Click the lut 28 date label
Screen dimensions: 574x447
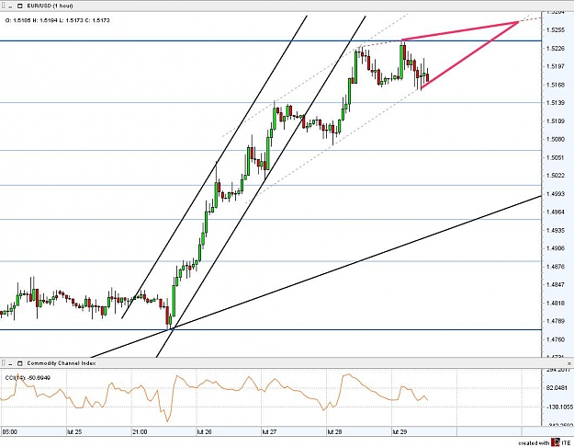pos(334,432)
